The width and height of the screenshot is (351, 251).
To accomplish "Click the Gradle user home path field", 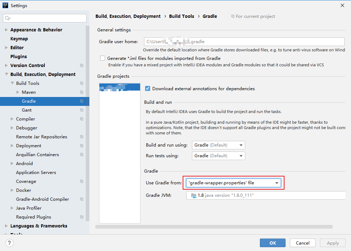I will [x=244, y=42].
